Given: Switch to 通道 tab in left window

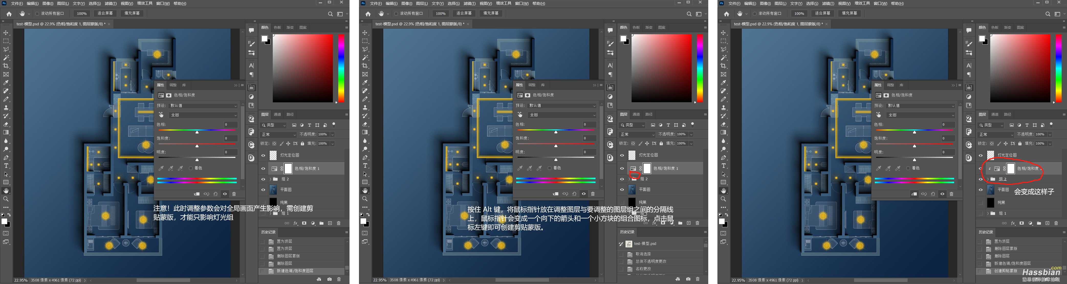Looking at the screenshot, I should tap(278, 114).
